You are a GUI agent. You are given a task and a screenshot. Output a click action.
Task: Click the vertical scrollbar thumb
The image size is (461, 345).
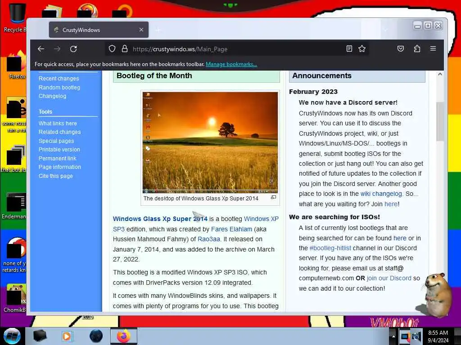click(x=440, y=121)
